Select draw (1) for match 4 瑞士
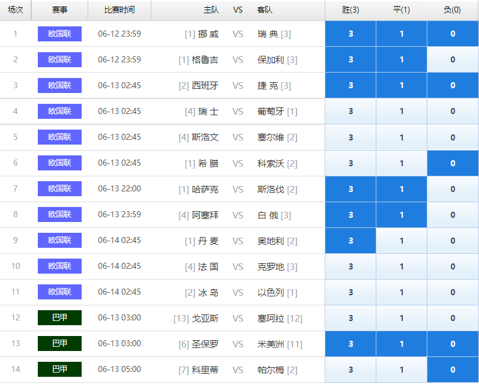This screenshot has width=479, height=384. (x=402, y=111)
